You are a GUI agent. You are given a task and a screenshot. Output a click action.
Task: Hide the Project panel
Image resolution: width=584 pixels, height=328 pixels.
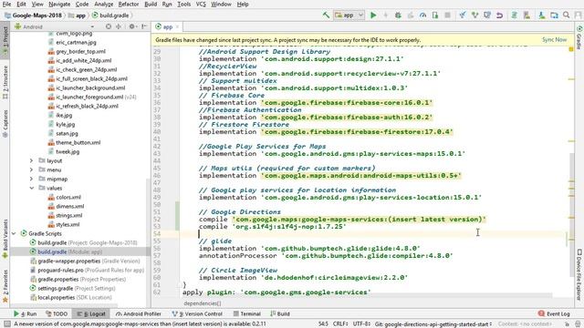click(144, 26)
